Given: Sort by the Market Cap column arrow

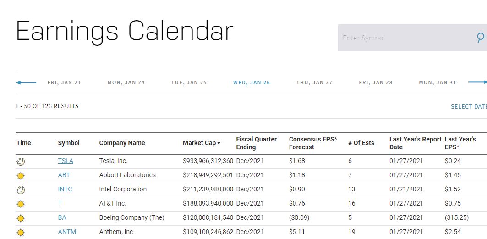Looking at the screenshot, I should tap(219, 143).
